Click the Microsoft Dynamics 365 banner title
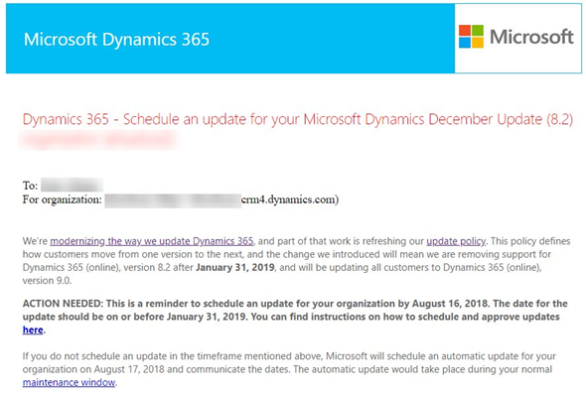 click(116, 40)
